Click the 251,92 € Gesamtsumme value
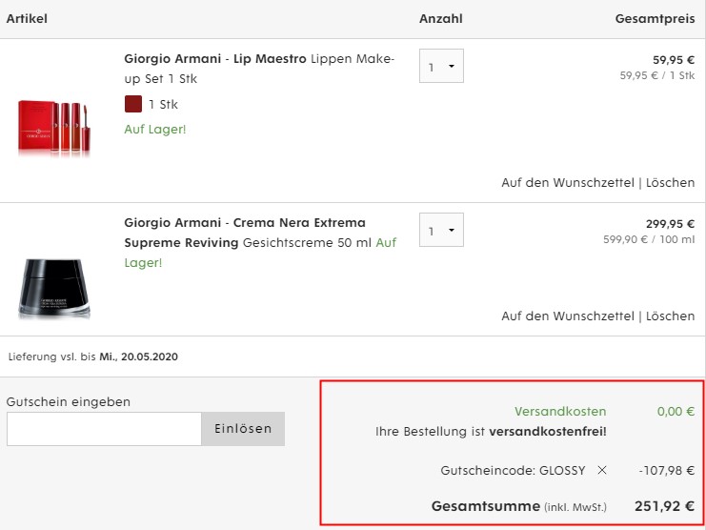 [x=665, y=506]
